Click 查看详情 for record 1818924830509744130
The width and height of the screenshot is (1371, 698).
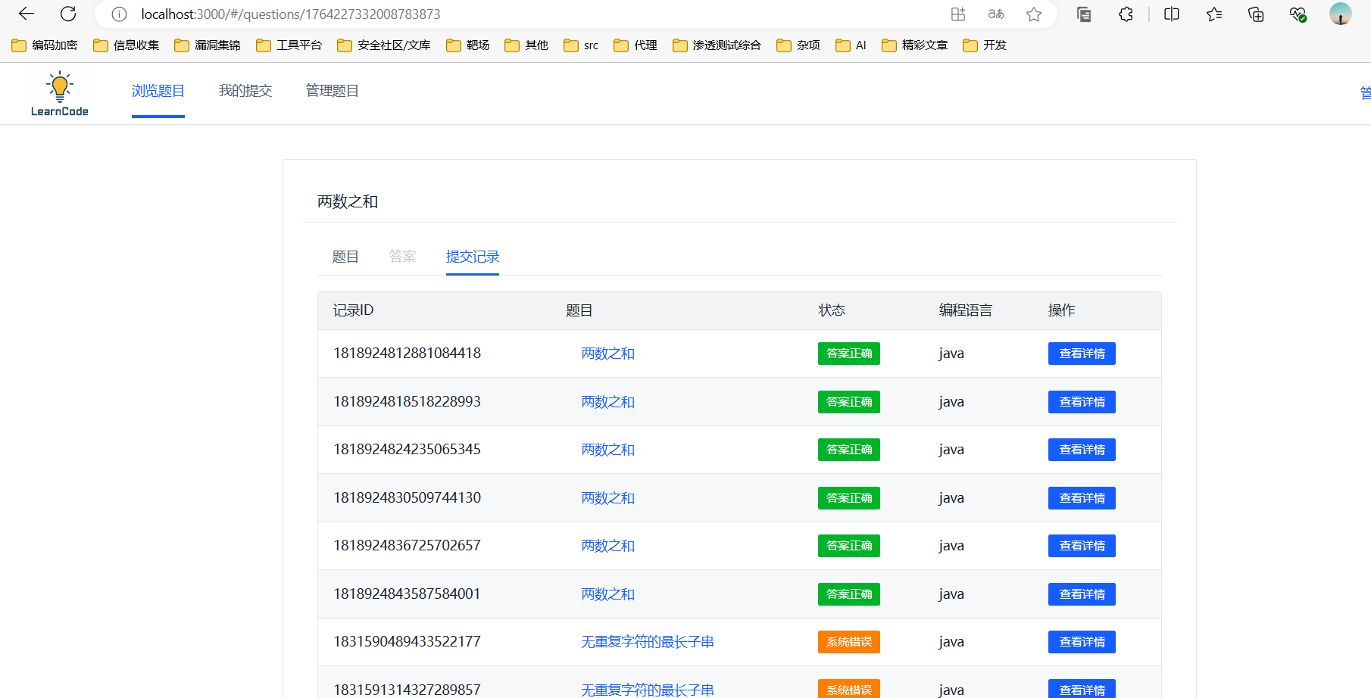point(1082,498)
